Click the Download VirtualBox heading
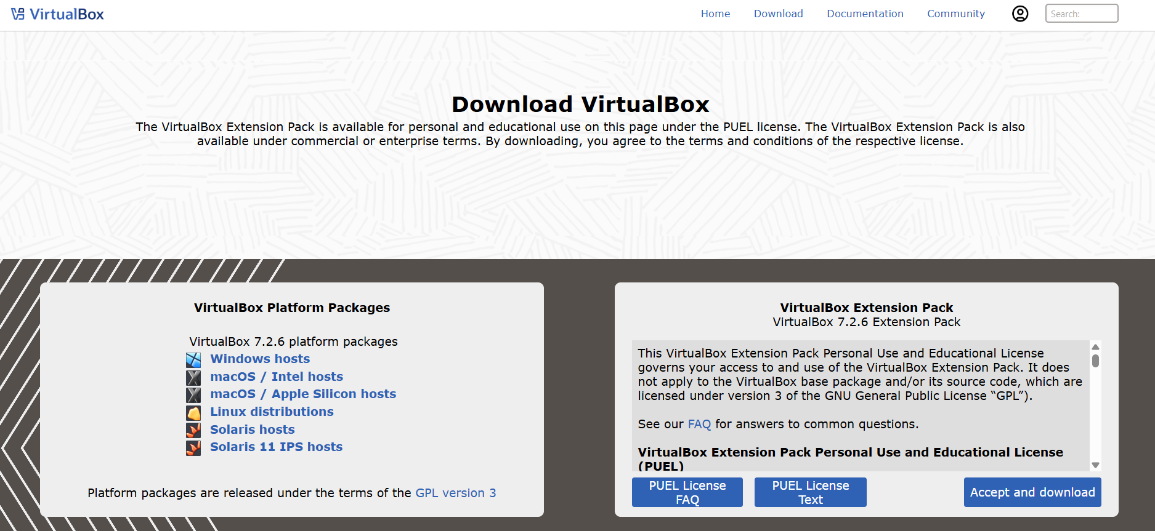 [x=580, y=104]
